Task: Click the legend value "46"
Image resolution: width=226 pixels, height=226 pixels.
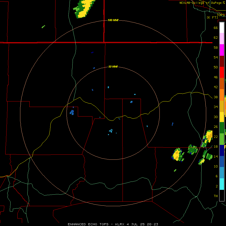Action: (216, 77)
